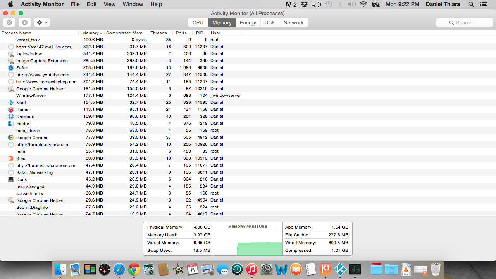Select the SubmitDiagInfo process row
496x279 pixels.
248,207
